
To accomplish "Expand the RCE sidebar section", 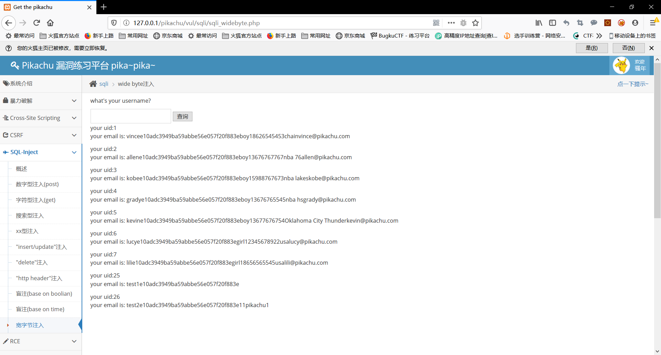I will tap(41, 341).
